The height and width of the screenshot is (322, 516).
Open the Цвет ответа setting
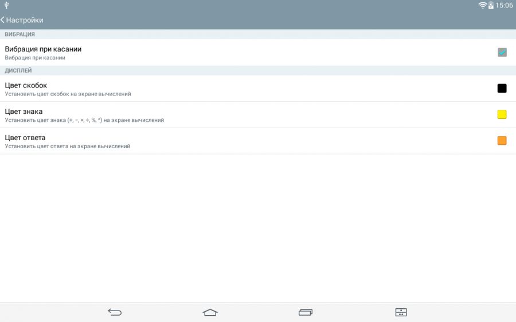coord(25,138)
